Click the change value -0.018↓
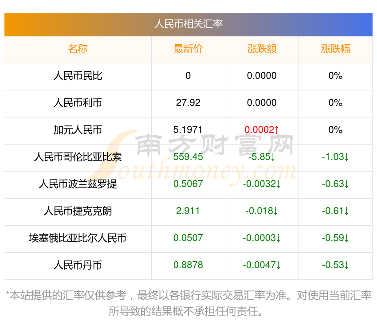377x325 pixels. [262, 211]
